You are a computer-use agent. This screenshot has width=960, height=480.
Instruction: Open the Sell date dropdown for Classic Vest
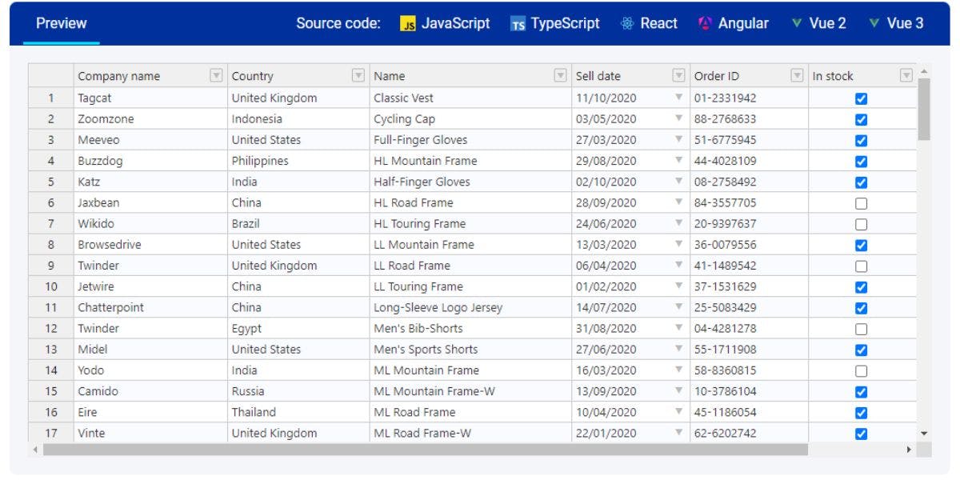point(677,98)
